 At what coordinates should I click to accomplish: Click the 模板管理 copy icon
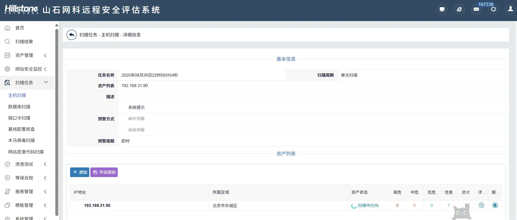coord(7,205)
